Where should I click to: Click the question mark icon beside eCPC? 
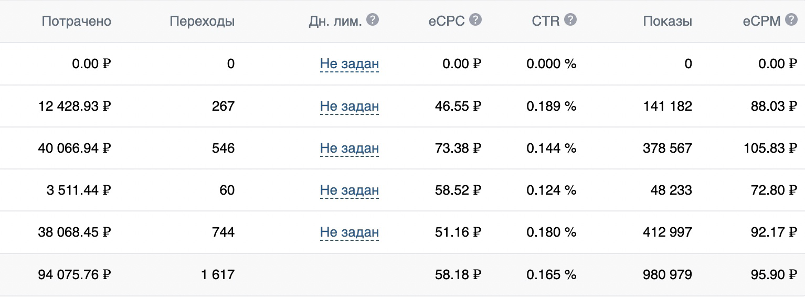tap(475, 20)
